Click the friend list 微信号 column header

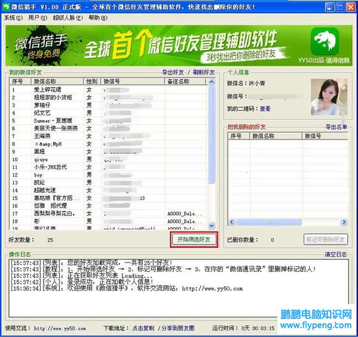click(132, 82)
